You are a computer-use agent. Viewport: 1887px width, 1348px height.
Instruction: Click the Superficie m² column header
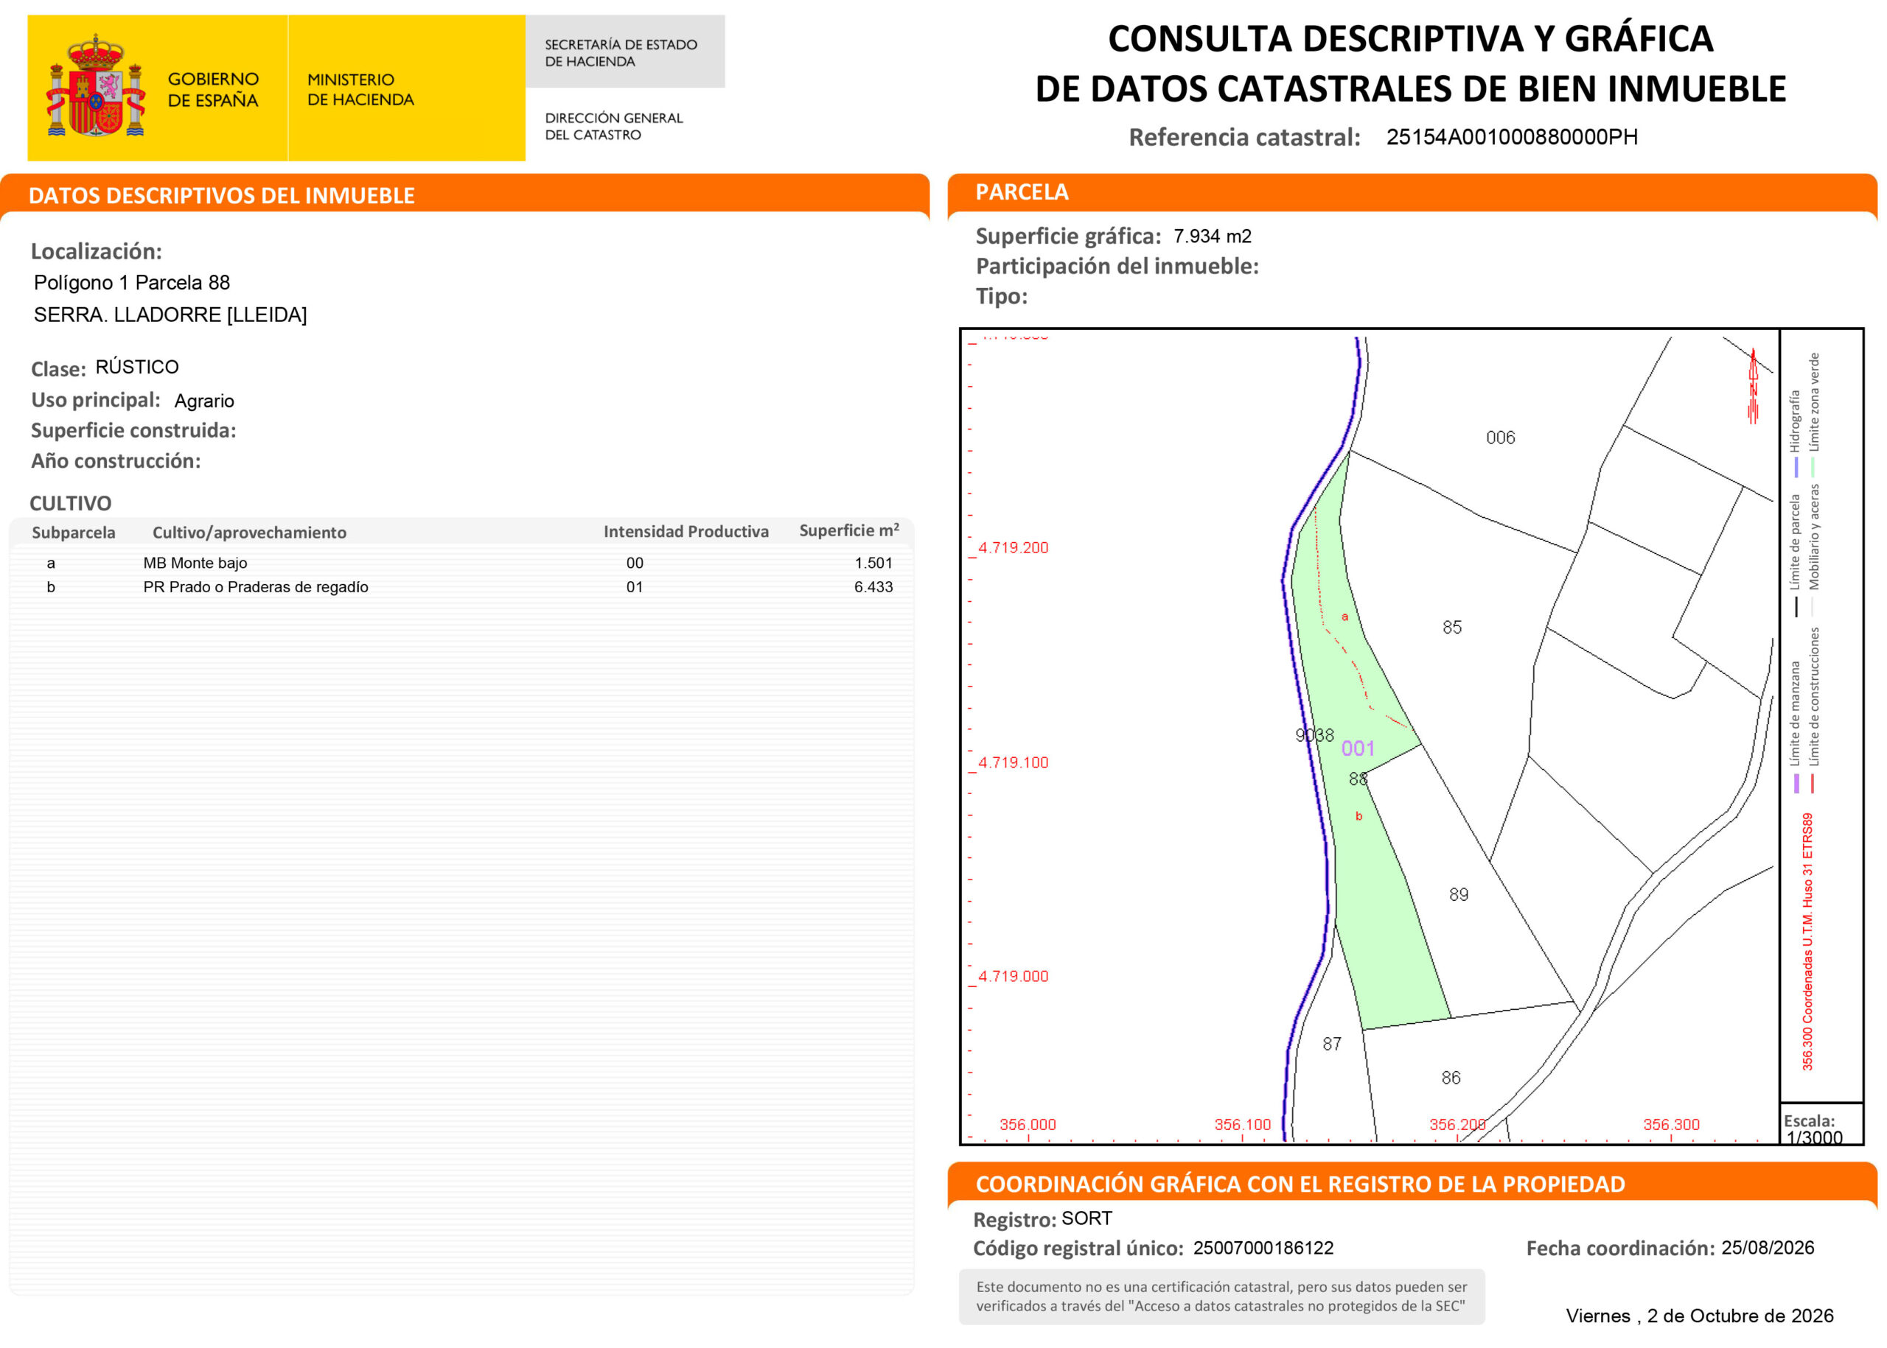click(849, 530)
